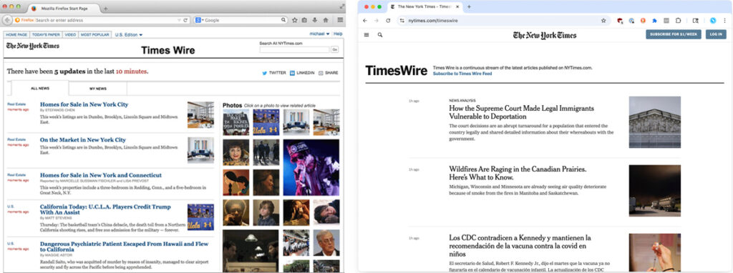Image resolution: width=733 pixels, height=273 pixels.
Task: Open a new tab in Firefox
Action: [106, 9]
